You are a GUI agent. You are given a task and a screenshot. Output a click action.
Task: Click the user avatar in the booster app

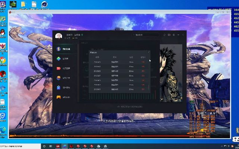click(x=59, y=36)
